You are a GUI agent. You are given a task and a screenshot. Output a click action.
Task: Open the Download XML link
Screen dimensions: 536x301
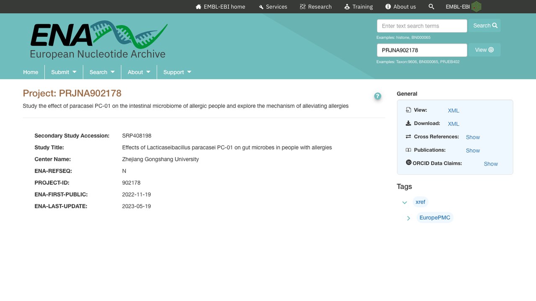pos(454,124)
